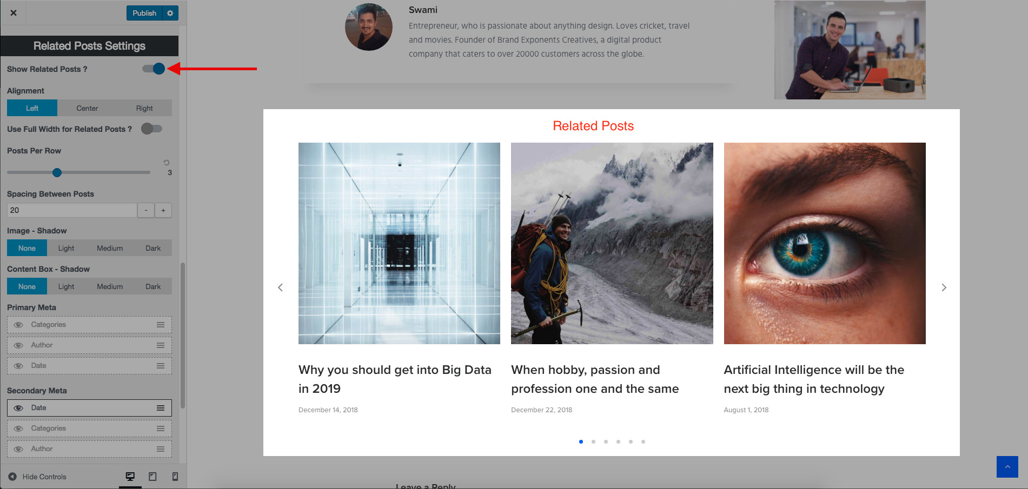
Task: Click the Publish button
Action: tap(144, 13)
